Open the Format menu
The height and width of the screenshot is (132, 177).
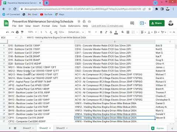pos(46,26)
